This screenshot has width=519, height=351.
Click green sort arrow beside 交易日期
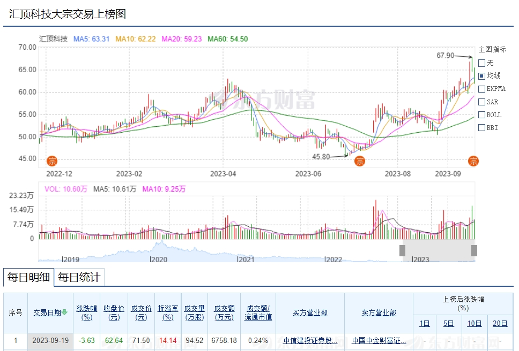tap(64, 312)
